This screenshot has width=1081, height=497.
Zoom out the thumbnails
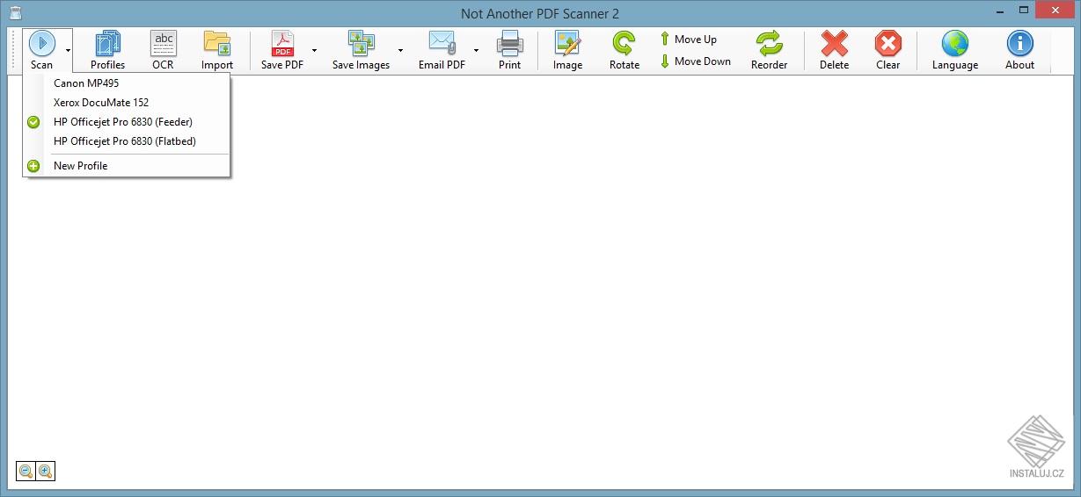pos(26,472)
